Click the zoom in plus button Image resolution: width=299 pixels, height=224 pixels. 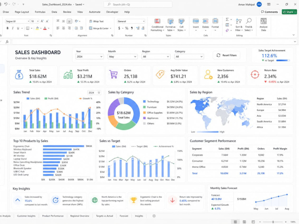(x=286, y=222)
